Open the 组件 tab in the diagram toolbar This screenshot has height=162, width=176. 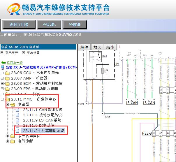pos(85,47)
